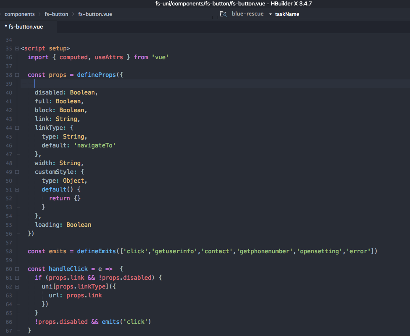The height and width of the screenshot is (336, 410).
Task: Click the 'getuserinfo' event string
Action: coord(174,251)
